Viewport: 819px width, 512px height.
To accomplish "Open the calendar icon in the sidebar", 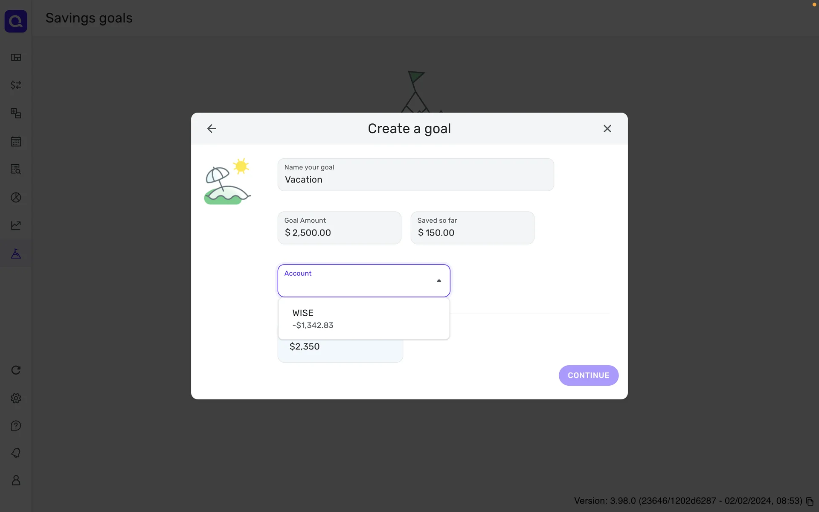I will [x=16, y=142].
